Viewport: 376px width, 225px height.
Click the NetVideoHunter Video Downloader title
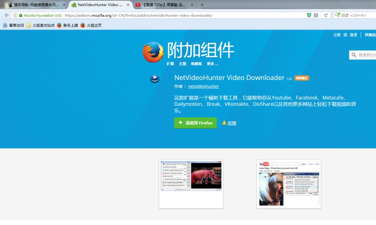[229, 77]
